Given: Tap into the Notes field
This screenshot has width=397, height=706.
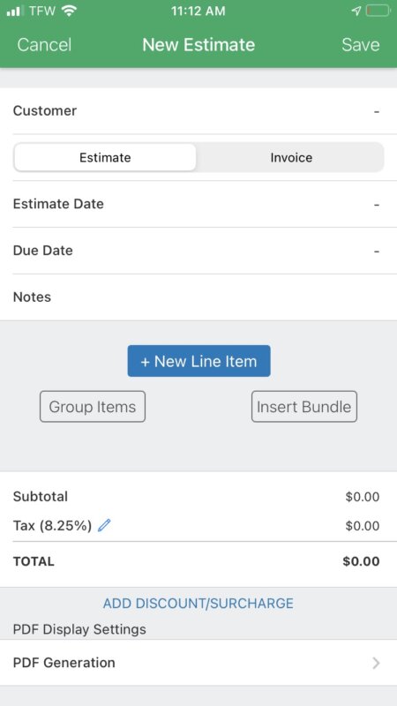Looking at the screenshot, I should pos(198,297).
